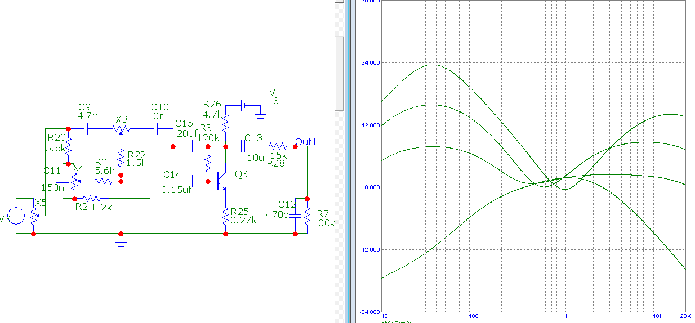Click the schematic vertical scrollbar thumb
This screenshot has height=323, width=695.
pos(338,73)
